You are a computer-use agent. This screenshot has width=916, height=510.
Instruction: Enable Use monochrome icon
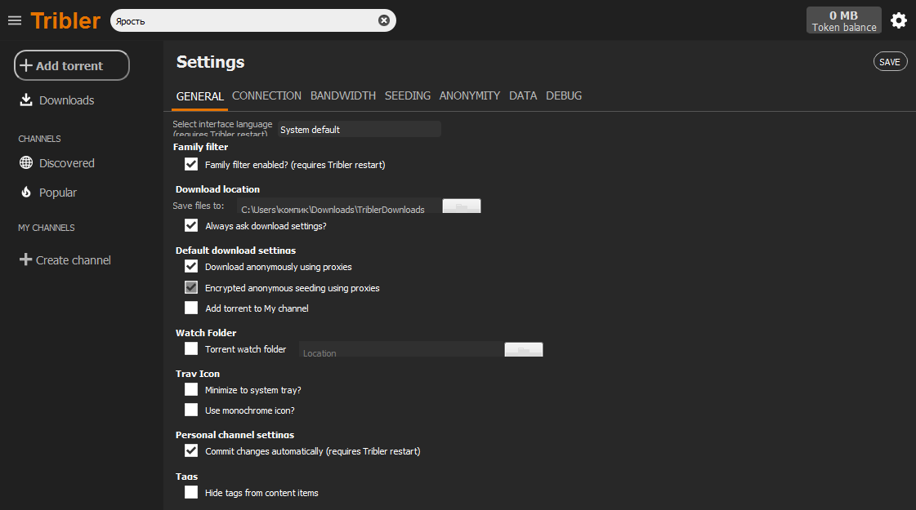coord(191,410)
